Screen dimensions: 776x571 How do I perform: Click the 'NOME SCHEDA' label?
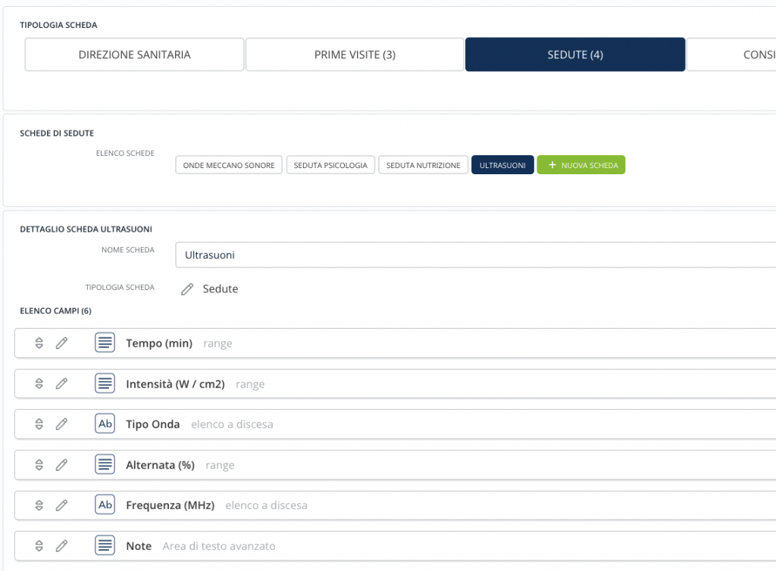click(128, 250)
